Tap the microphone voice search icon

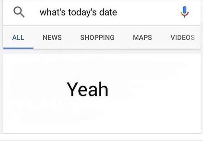pos(184,12)
